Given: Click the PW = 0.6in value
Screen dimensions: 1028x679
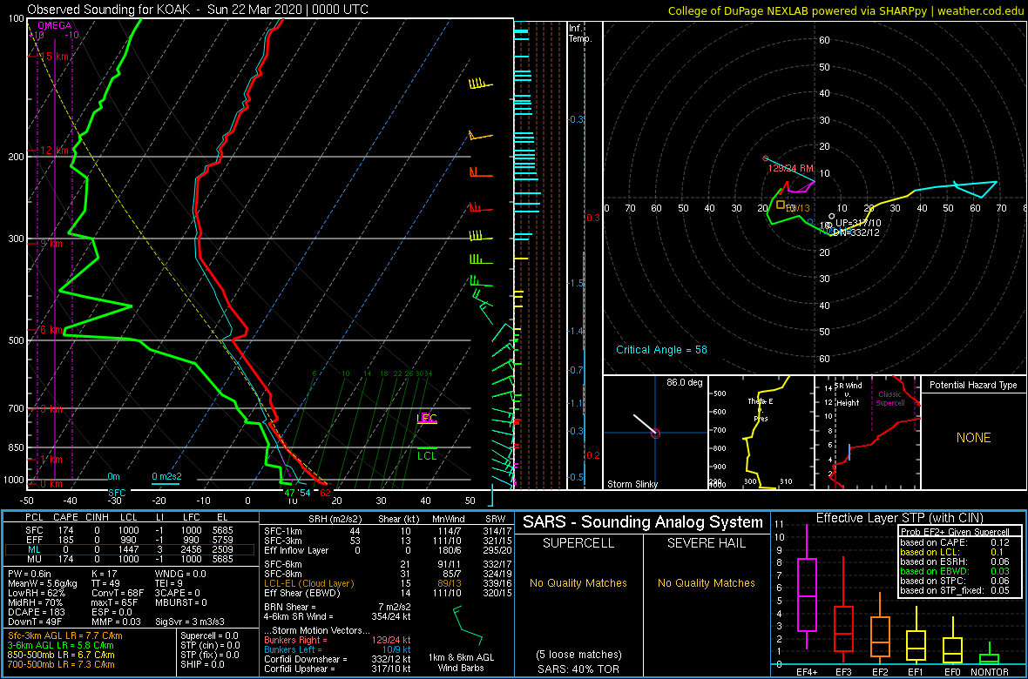Looking at the screenshot, I should coord(30,575).
